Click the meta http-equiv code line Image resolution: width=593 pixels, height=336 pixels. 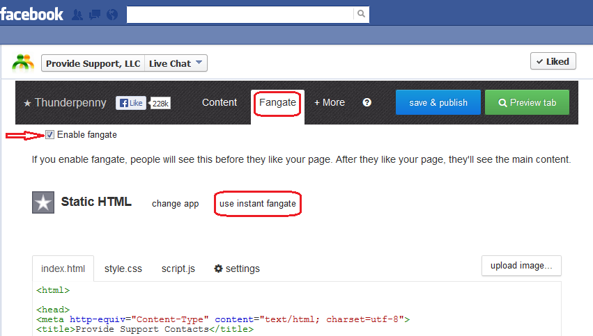click(223, 319)
